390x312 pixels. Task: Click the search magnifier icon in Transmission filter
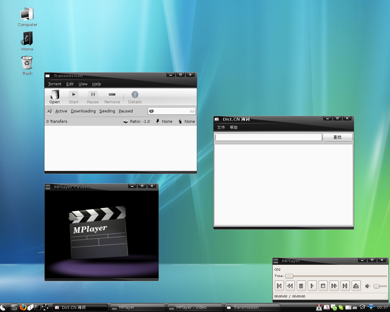[x=151, y=111]
